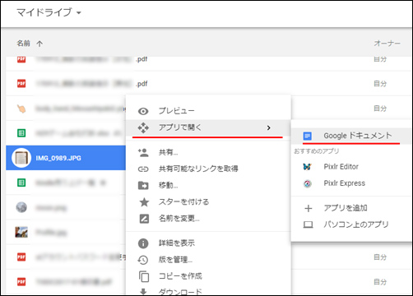Click the copy icon beside コピーを作成
The width and height of the screenshot is (413, 296).
(x=144, y=276)
